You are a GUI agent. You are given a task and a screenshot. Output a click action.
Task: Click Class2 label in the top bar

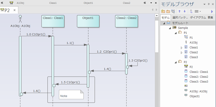click(127, 3)
